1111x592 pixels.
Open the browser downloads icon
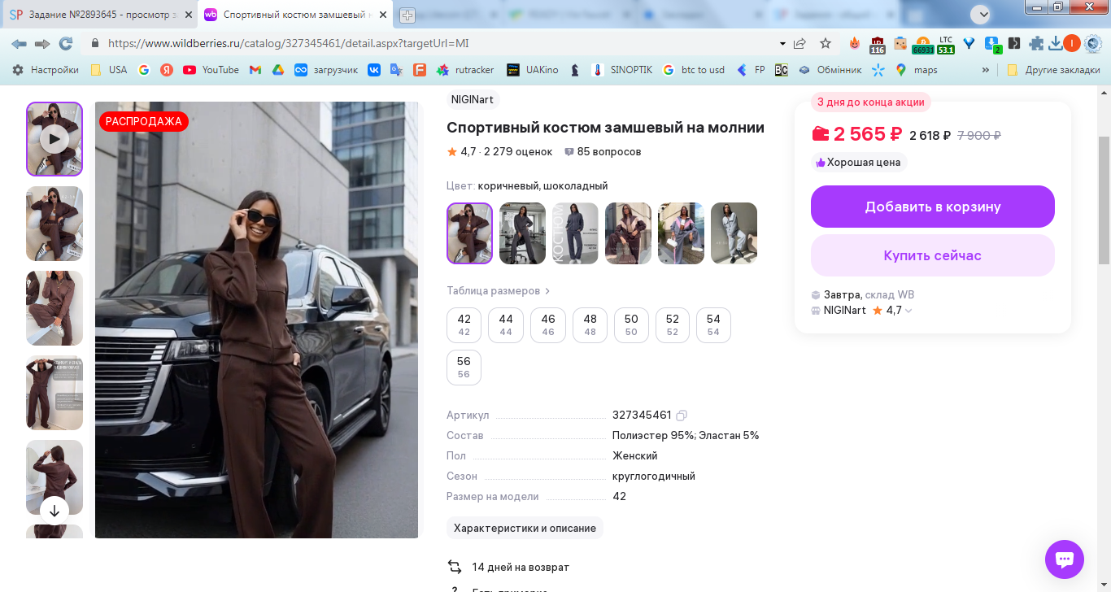pyautogui.click(x=1056, y=44)
